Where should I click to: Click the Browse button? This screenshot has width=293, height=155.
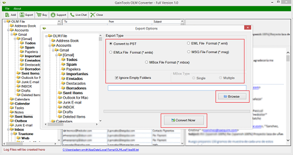[232, 96]
